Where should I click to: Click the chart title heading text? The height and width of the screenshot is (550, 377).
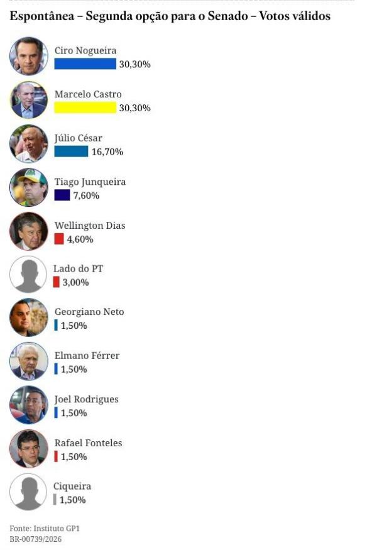point(170,16)
